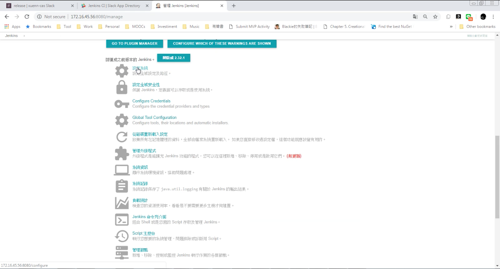500x269 pixels.
Task: Close the Slack App Directory tab
Action: tap(147, 6)
